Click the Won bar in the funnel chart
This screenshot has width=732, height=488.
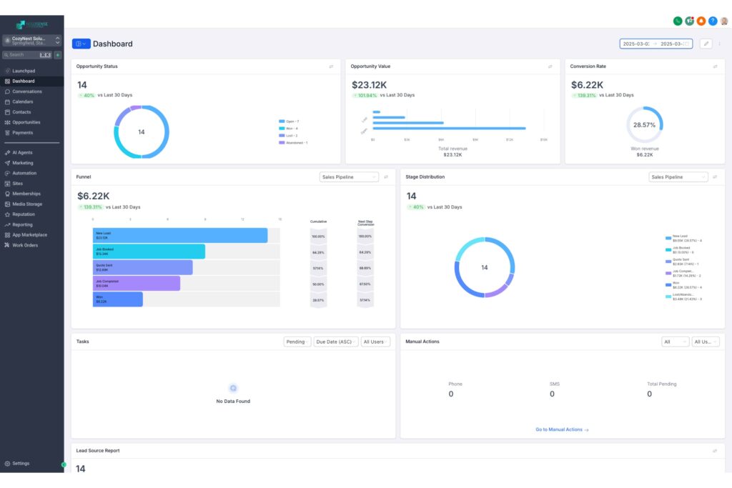[x=117, y=299]
